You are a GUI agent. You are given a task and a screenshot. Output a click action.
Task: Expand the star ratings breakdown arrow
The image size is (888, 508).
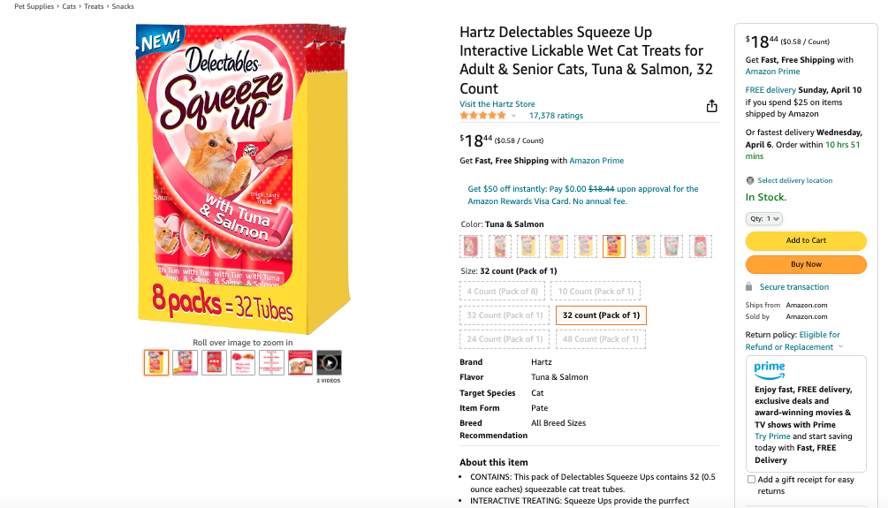point(514,116)
